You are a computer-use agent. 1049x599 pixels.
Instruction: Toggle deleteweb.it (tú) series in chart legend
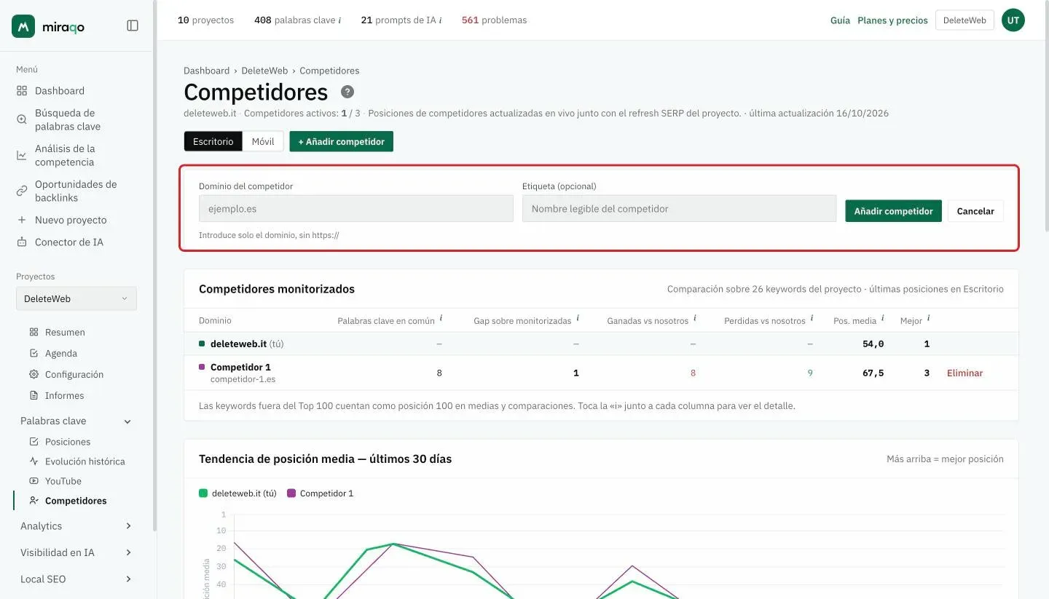click(x=237, y=493)
